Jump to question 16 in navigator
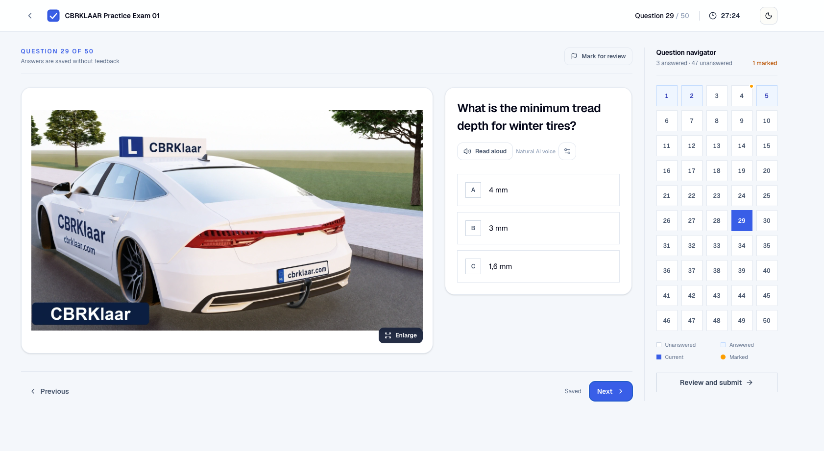824x451 pixels. pyautogui.click(x=667, y=171)
